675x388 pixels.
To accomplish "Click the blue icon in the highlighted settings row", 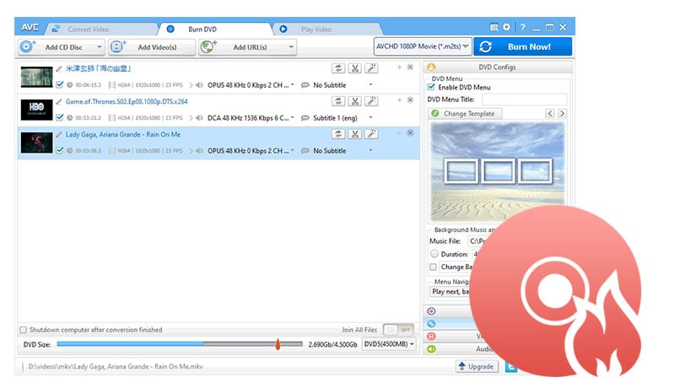I will tap(431, 324).
